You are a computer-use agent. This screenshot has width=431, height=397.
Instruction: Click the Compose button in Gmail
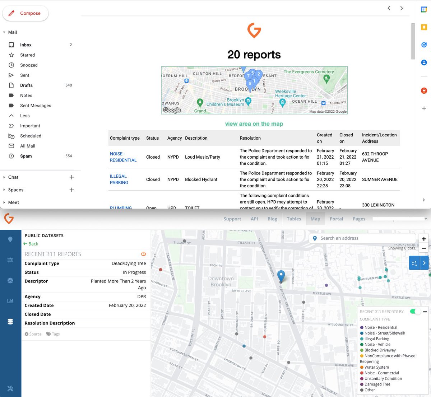[25, 13]
